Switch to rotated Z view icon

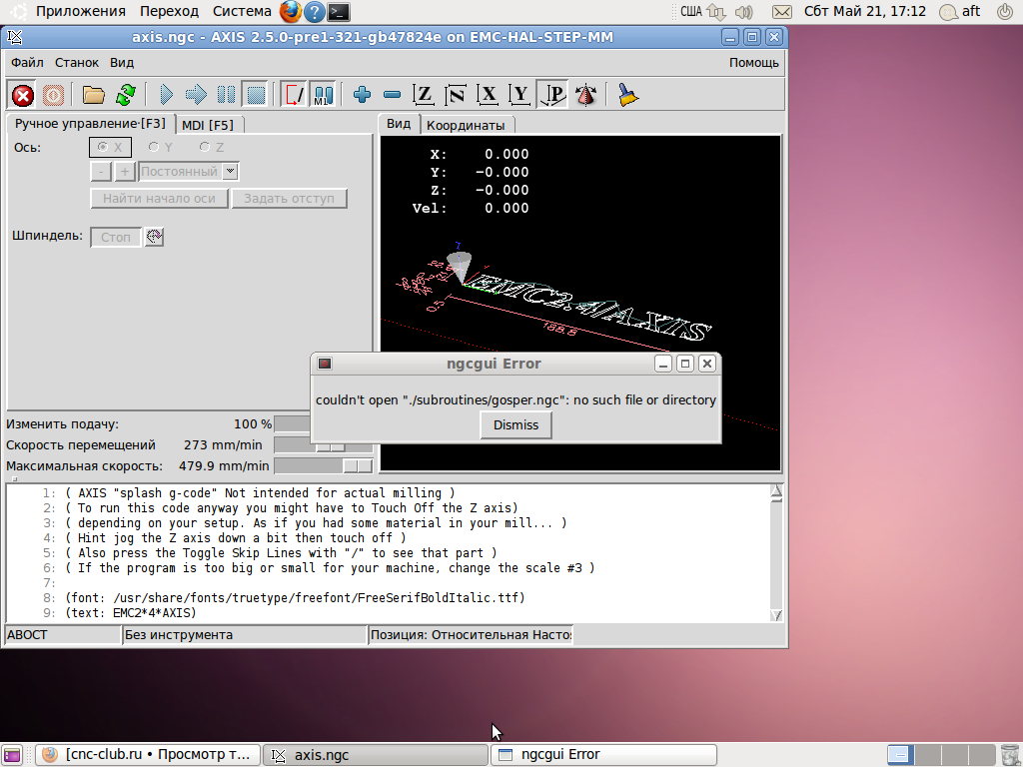[x=456, y=95]
